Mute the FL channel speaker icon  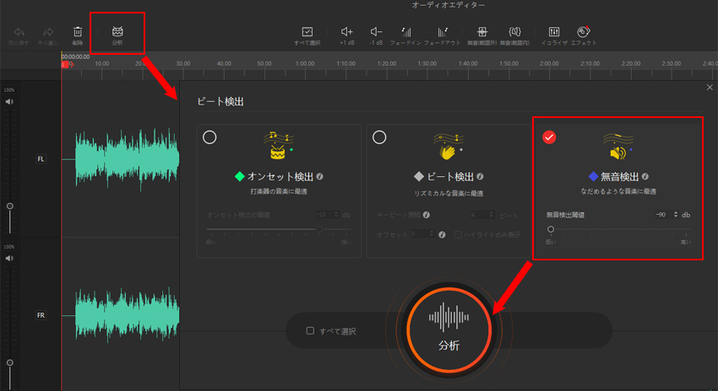click(x=9, y=101)
